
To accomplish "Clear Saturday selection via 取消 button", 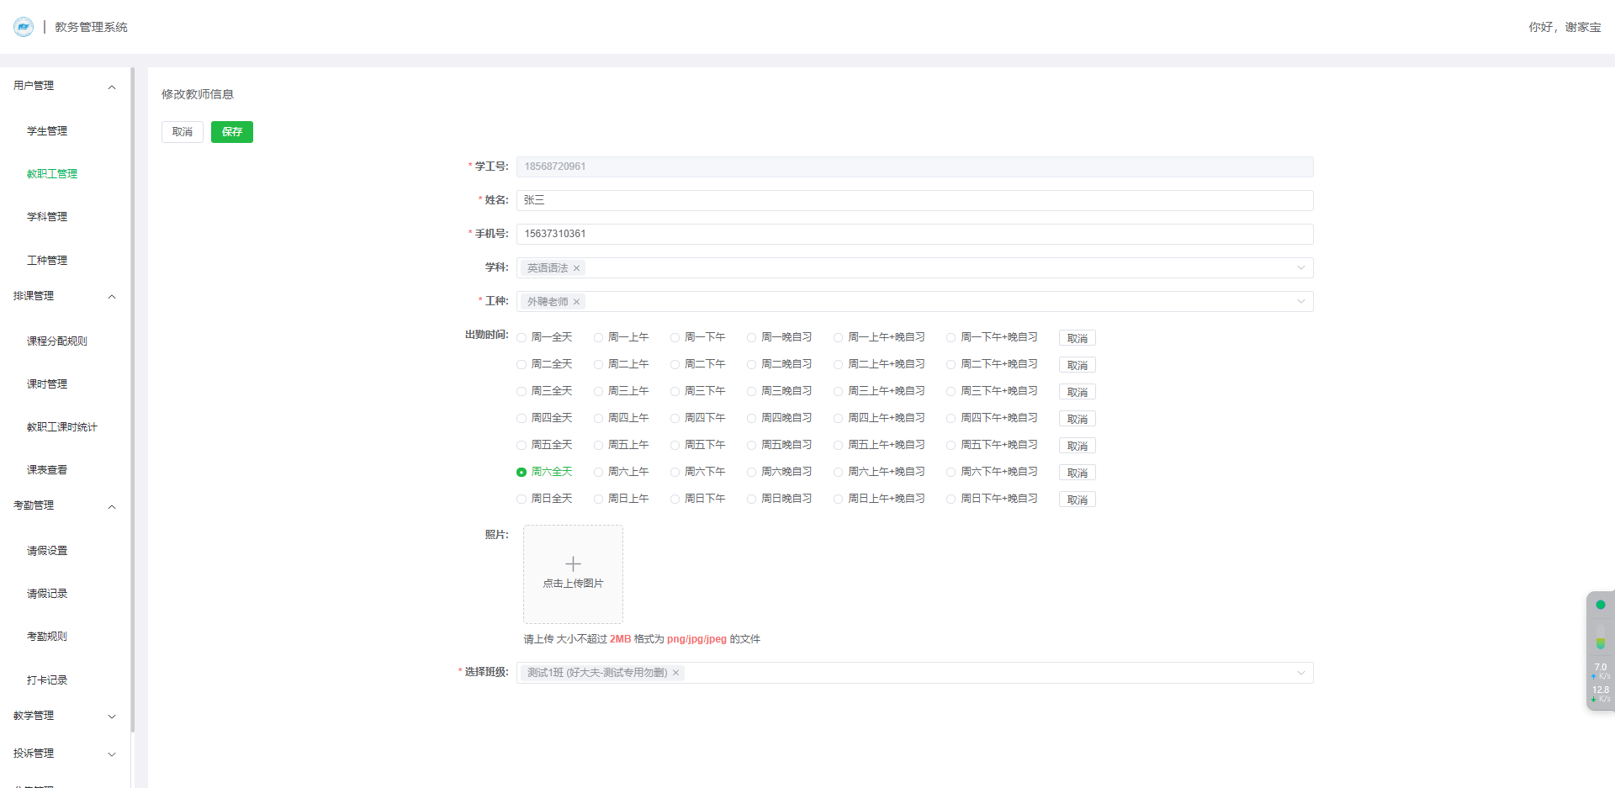I will click(x=1078, y=473).
